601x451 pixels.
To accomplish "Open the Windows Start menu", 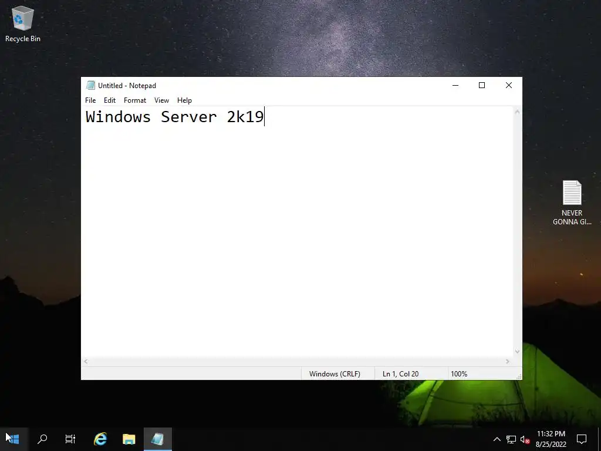I will coord(13,439).
